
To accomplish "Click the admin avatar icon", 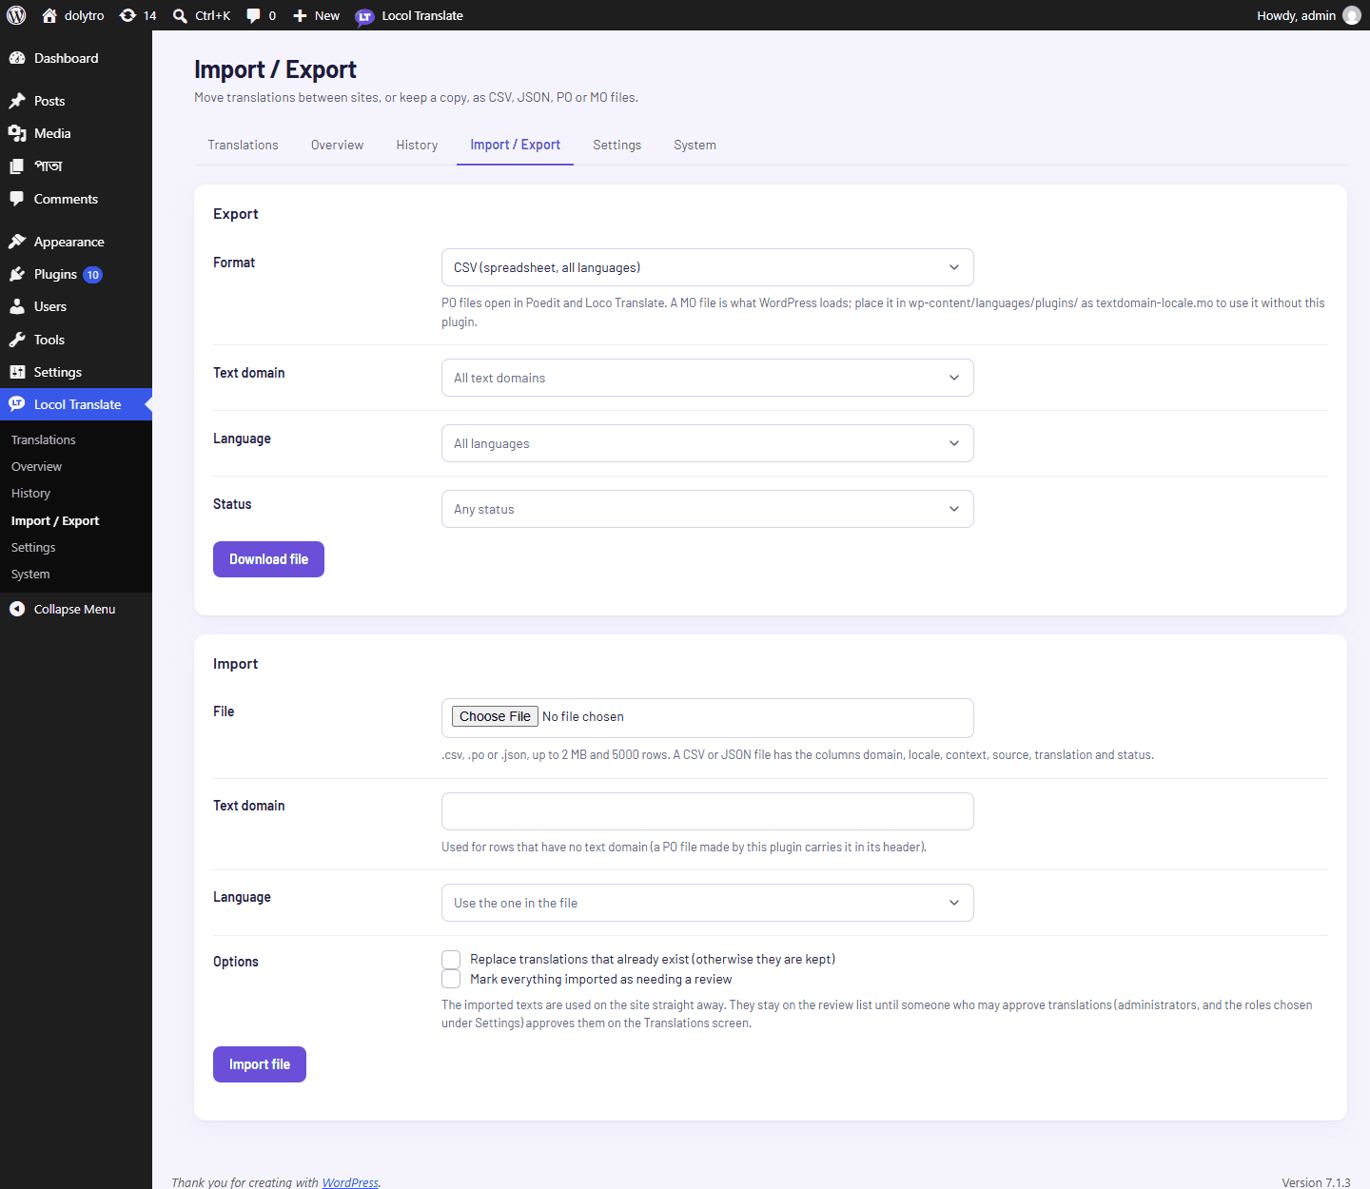I will click(x=1351, y=15).
